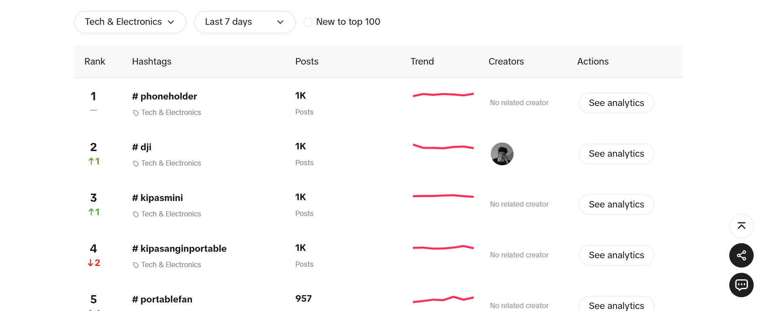
Task: Open the Last 7 days time filter dropdown
Action: tap(245, 22)
